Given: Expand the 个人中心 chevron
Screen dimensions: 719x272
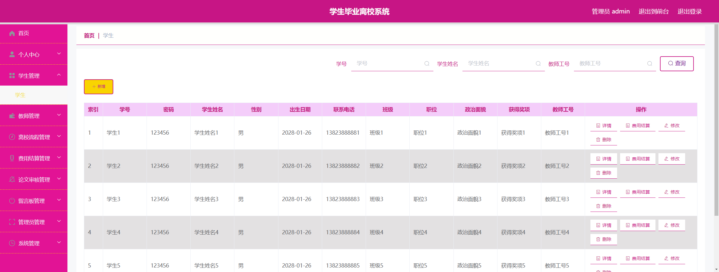Looking at the screenshot, I should (x=59, y=54).
